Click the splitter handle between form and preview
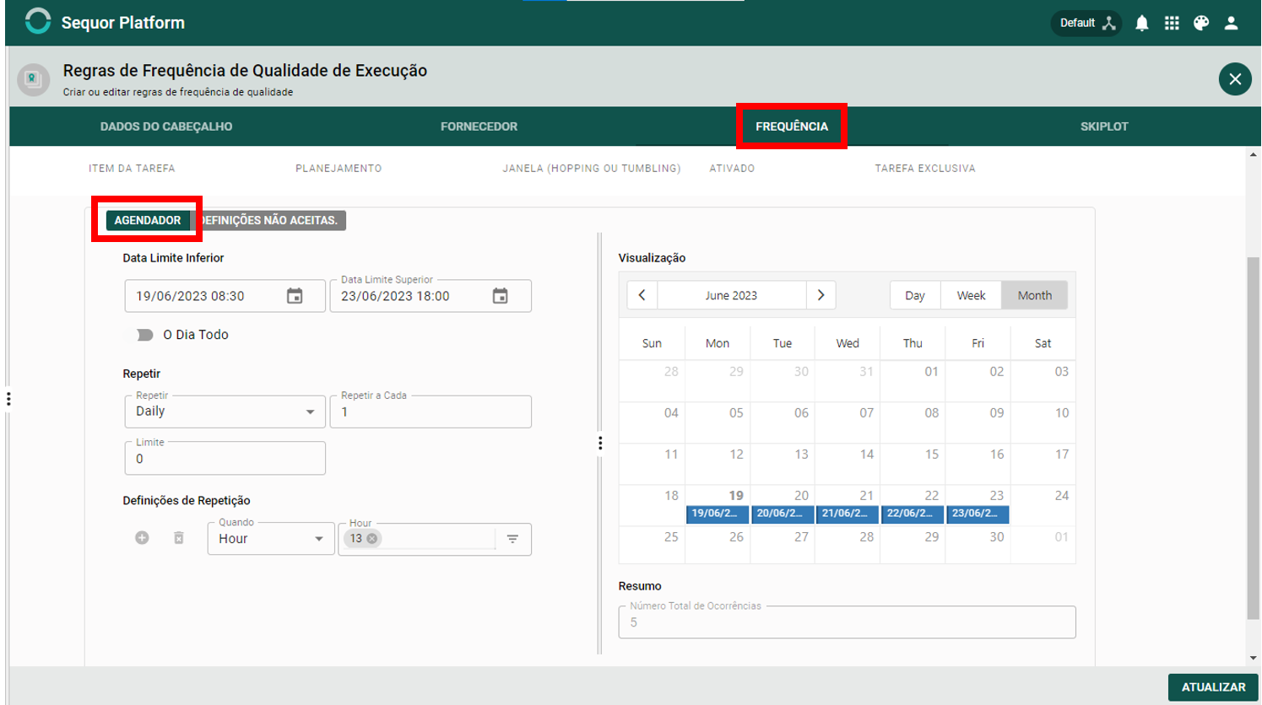This screenshot has width=1262, height=705. pos(600,443)
